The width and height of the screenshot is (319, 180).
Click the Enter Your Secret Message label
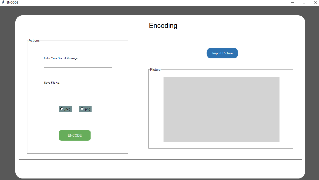tap(61, 58)
